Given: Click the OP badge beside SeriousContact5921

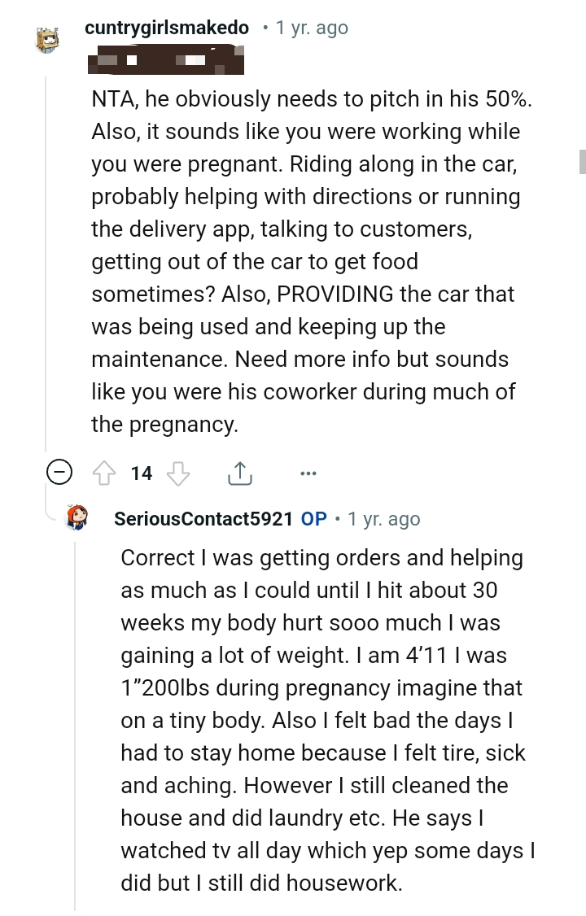Looking at the screenshot, I should pos(313,518).
